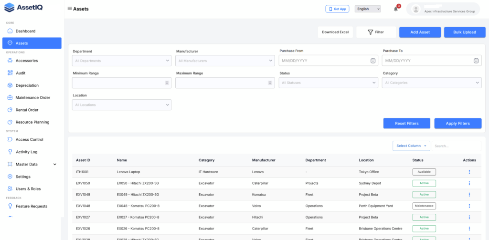Click the table Search box

tap(456, 146)
